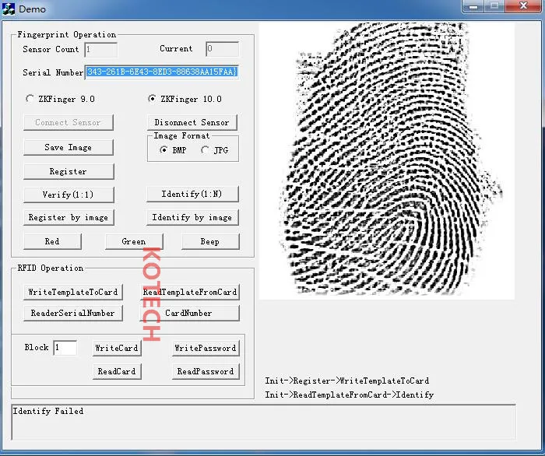Minimize the Demo window
Viewport: 545px width, 456px height.
pyautogui.click(x=473, y=6)
